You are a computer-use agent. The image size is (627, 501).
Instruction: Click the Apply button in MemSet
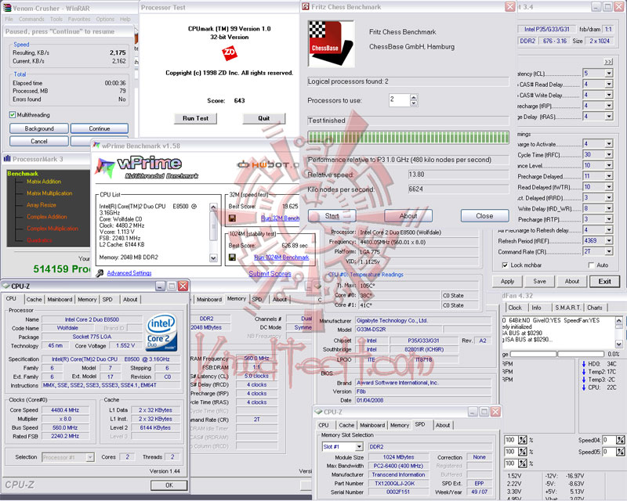pos(507,281)
